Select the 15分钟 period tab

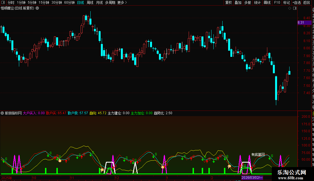tap(44, 3)
